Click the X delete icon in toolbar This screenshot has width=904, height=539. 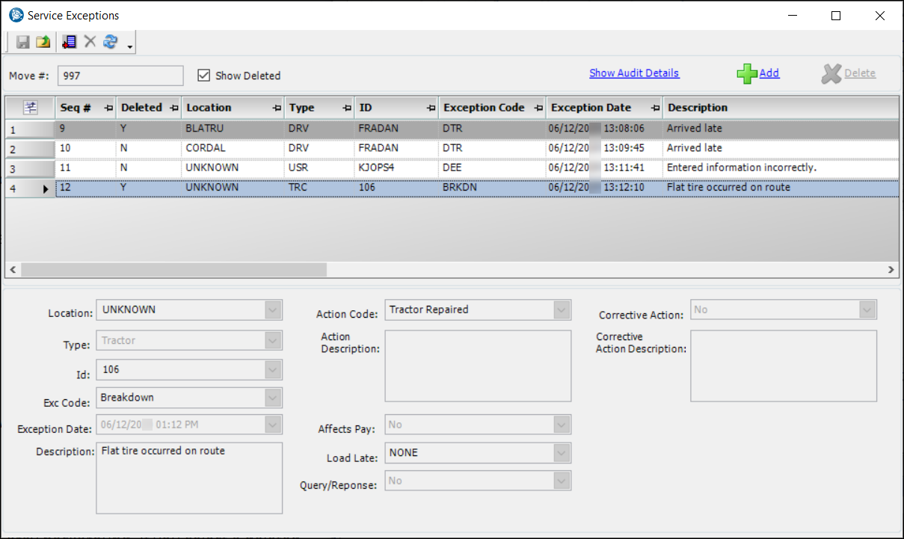pyautogui.click(x=90, y=43)
